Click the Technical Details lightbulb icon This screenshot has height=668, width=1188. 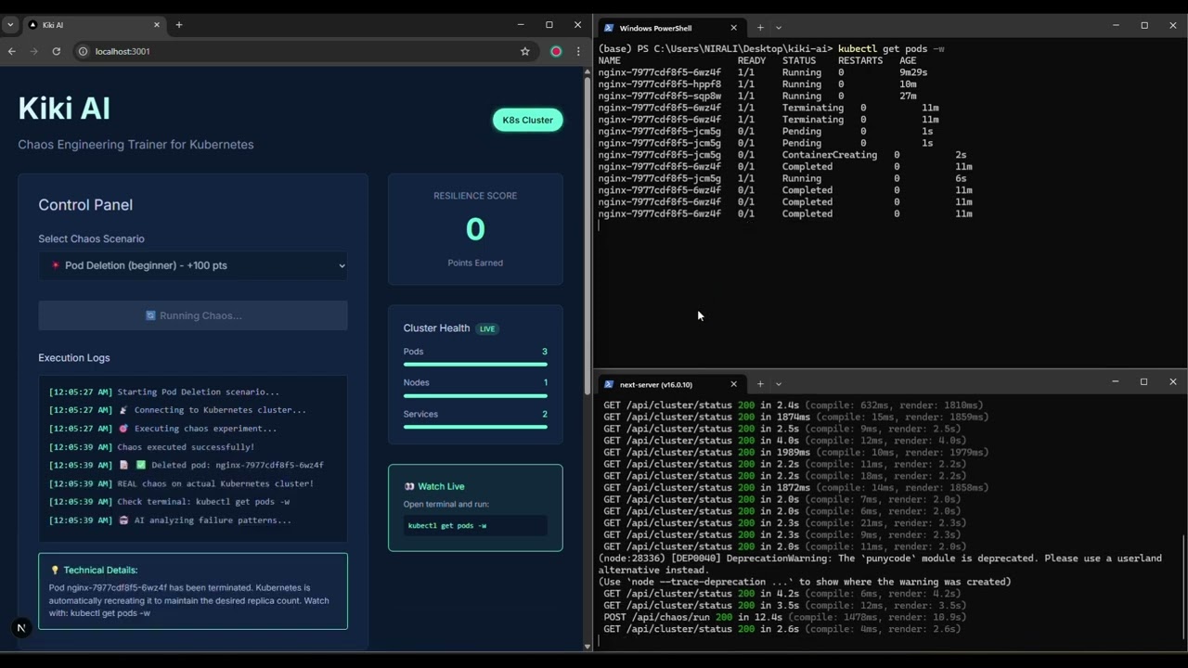(55, 571)
